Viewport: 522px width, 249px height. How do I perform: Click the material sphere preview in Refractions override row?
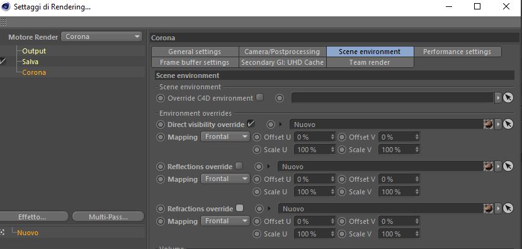[489, 208]
